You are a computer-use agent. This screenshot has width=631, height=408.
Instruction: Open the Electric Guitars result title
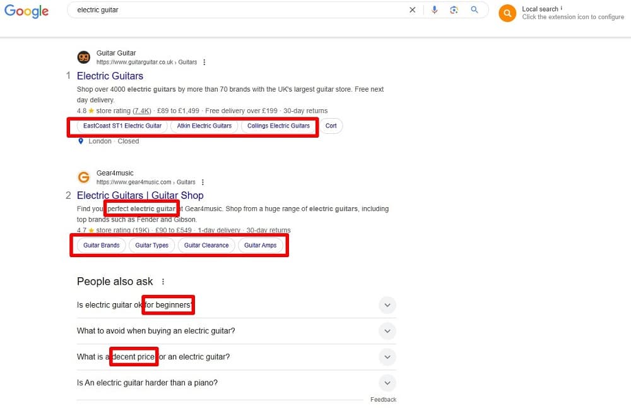pos(110,76)
